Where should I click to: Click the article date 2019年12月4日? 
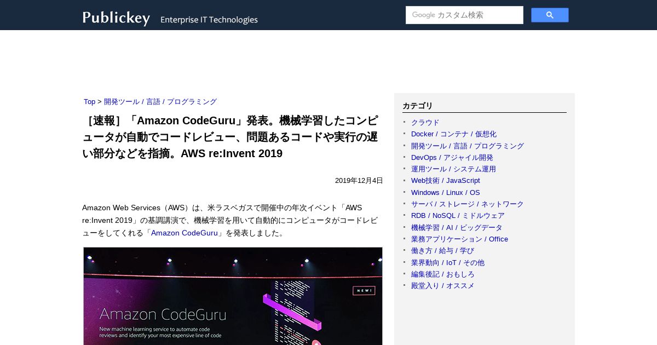[x=359, y=181]
